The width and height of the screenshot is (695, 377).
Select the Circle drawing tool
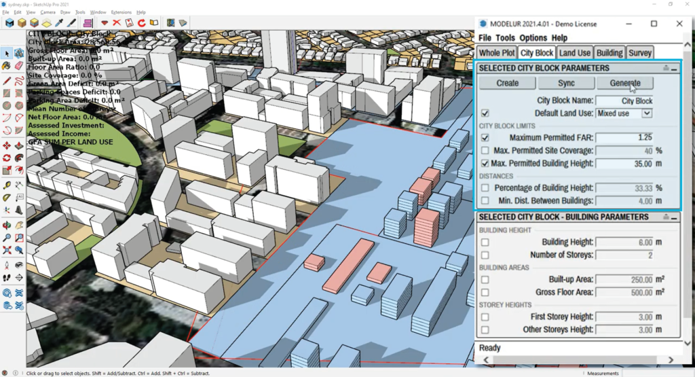pyautogui.click(x=7, y=106)
